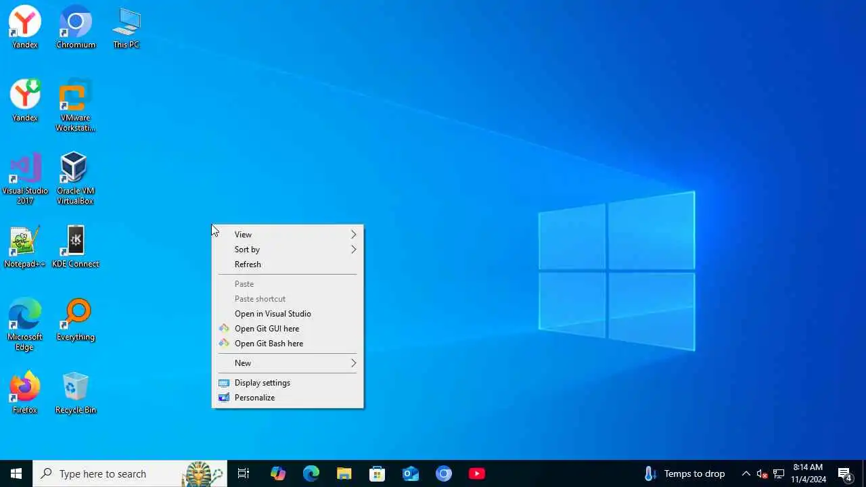This screenshot has height=487, width=866.
Task: Choose Refresh in the context menu
Action: tap(288, 264)
